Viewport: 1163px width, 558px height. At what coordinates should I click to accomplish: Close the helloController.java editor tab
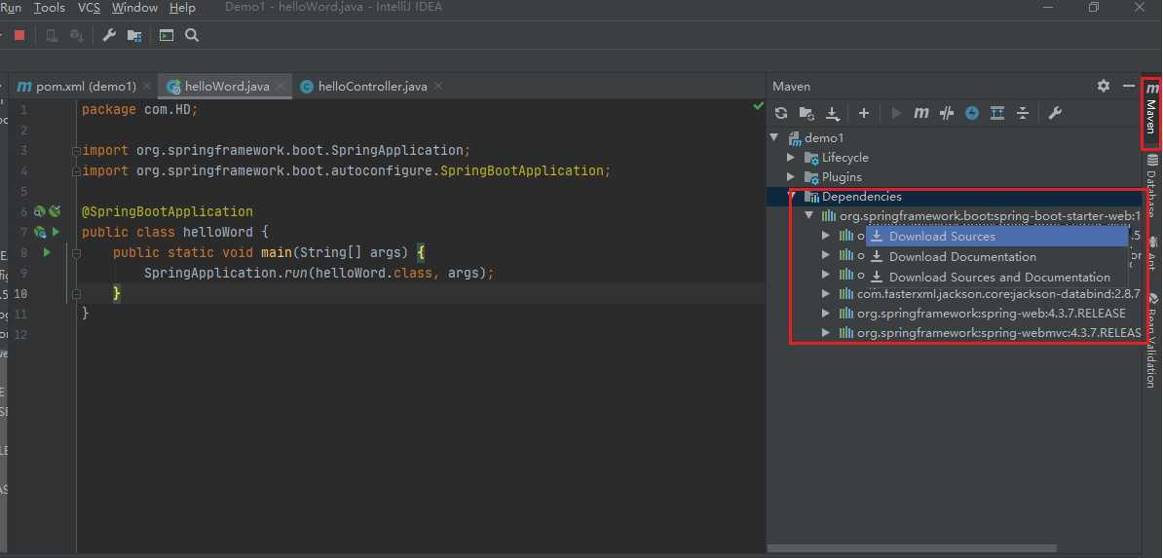point(438,86)
